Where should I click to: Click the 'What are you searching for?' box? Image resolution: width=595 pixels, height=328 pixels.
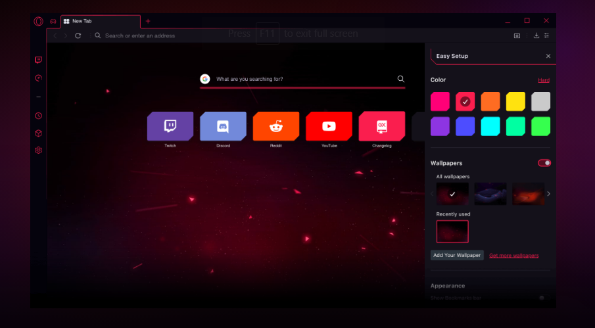pos(302,79)
